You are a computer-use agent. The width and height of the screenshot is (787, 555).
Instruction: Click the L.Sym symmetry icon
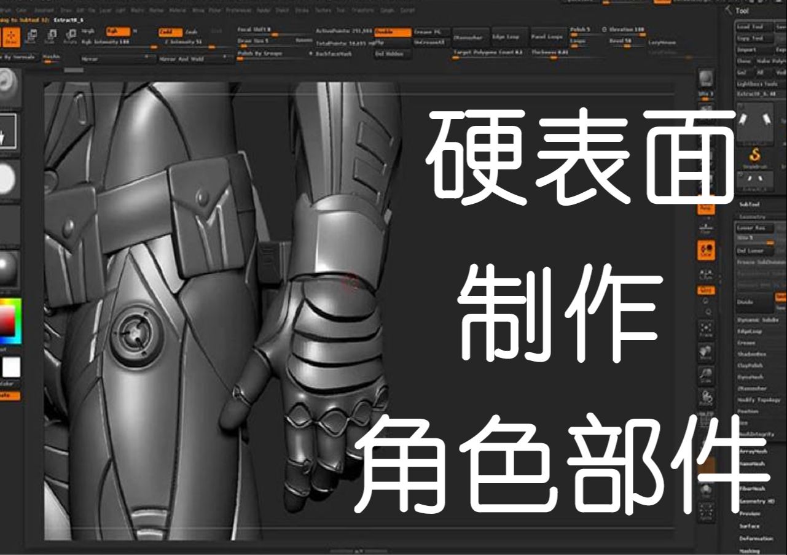click(x=706, y=273)
